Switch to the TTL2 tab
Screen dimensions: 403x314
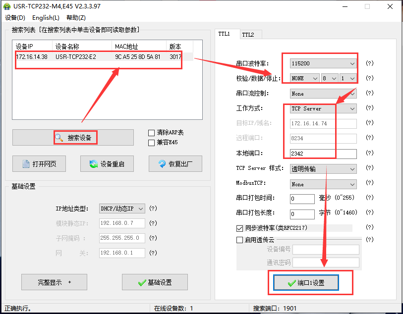tap(248, 35)
